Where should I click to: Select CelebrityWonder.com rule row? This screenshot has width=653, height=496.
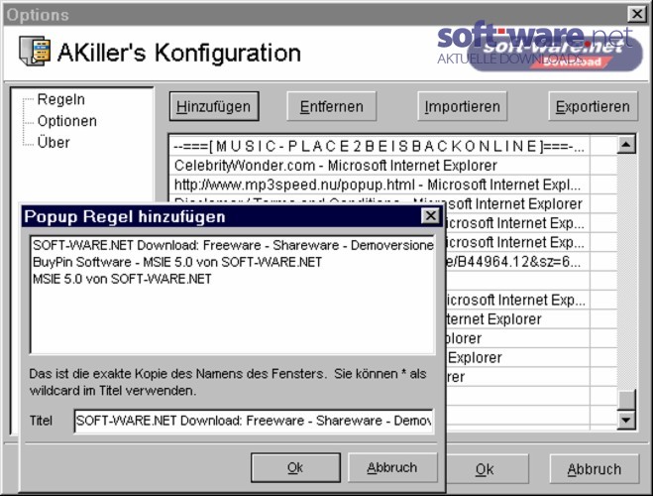coord(380,166)
